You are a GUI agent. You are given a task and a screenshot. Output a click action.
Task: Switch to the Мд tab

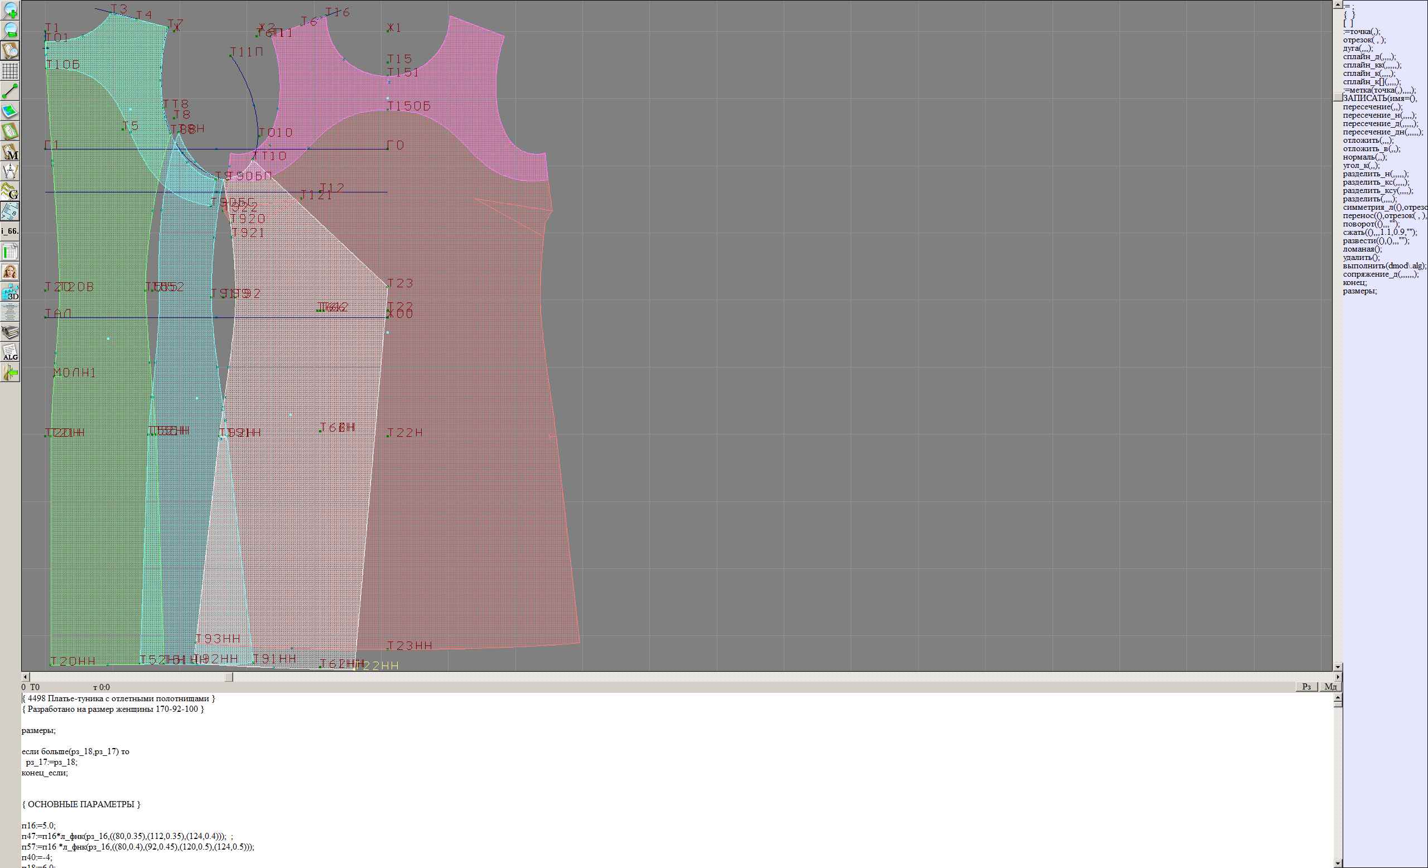click(1330, 687)
